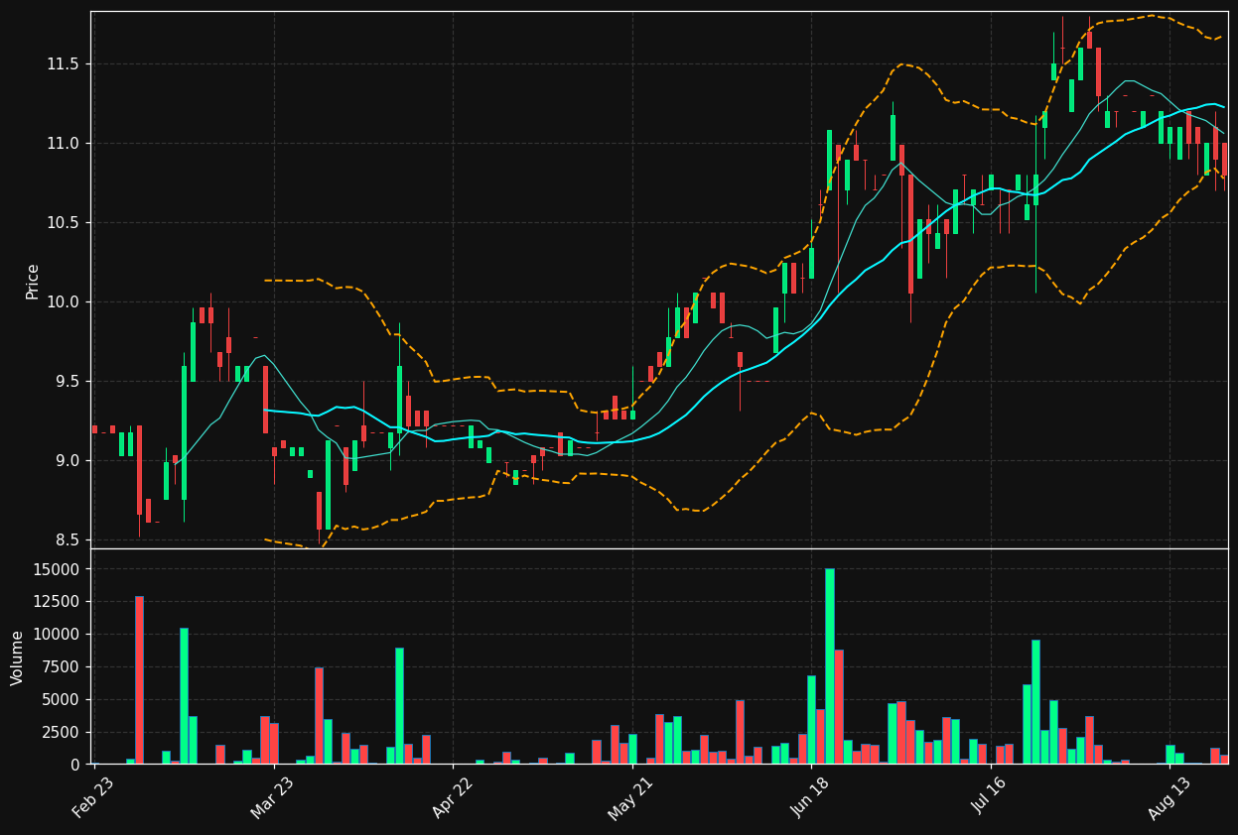The image size is (1238, 835).
Task: Pick the Jul 16 date label
Action: pos(990,797)
